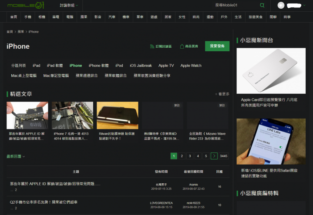313x215 pixels.
Task: Switch to 蘋果裝置消費經驗分享 tab
Action: (152, 76)
